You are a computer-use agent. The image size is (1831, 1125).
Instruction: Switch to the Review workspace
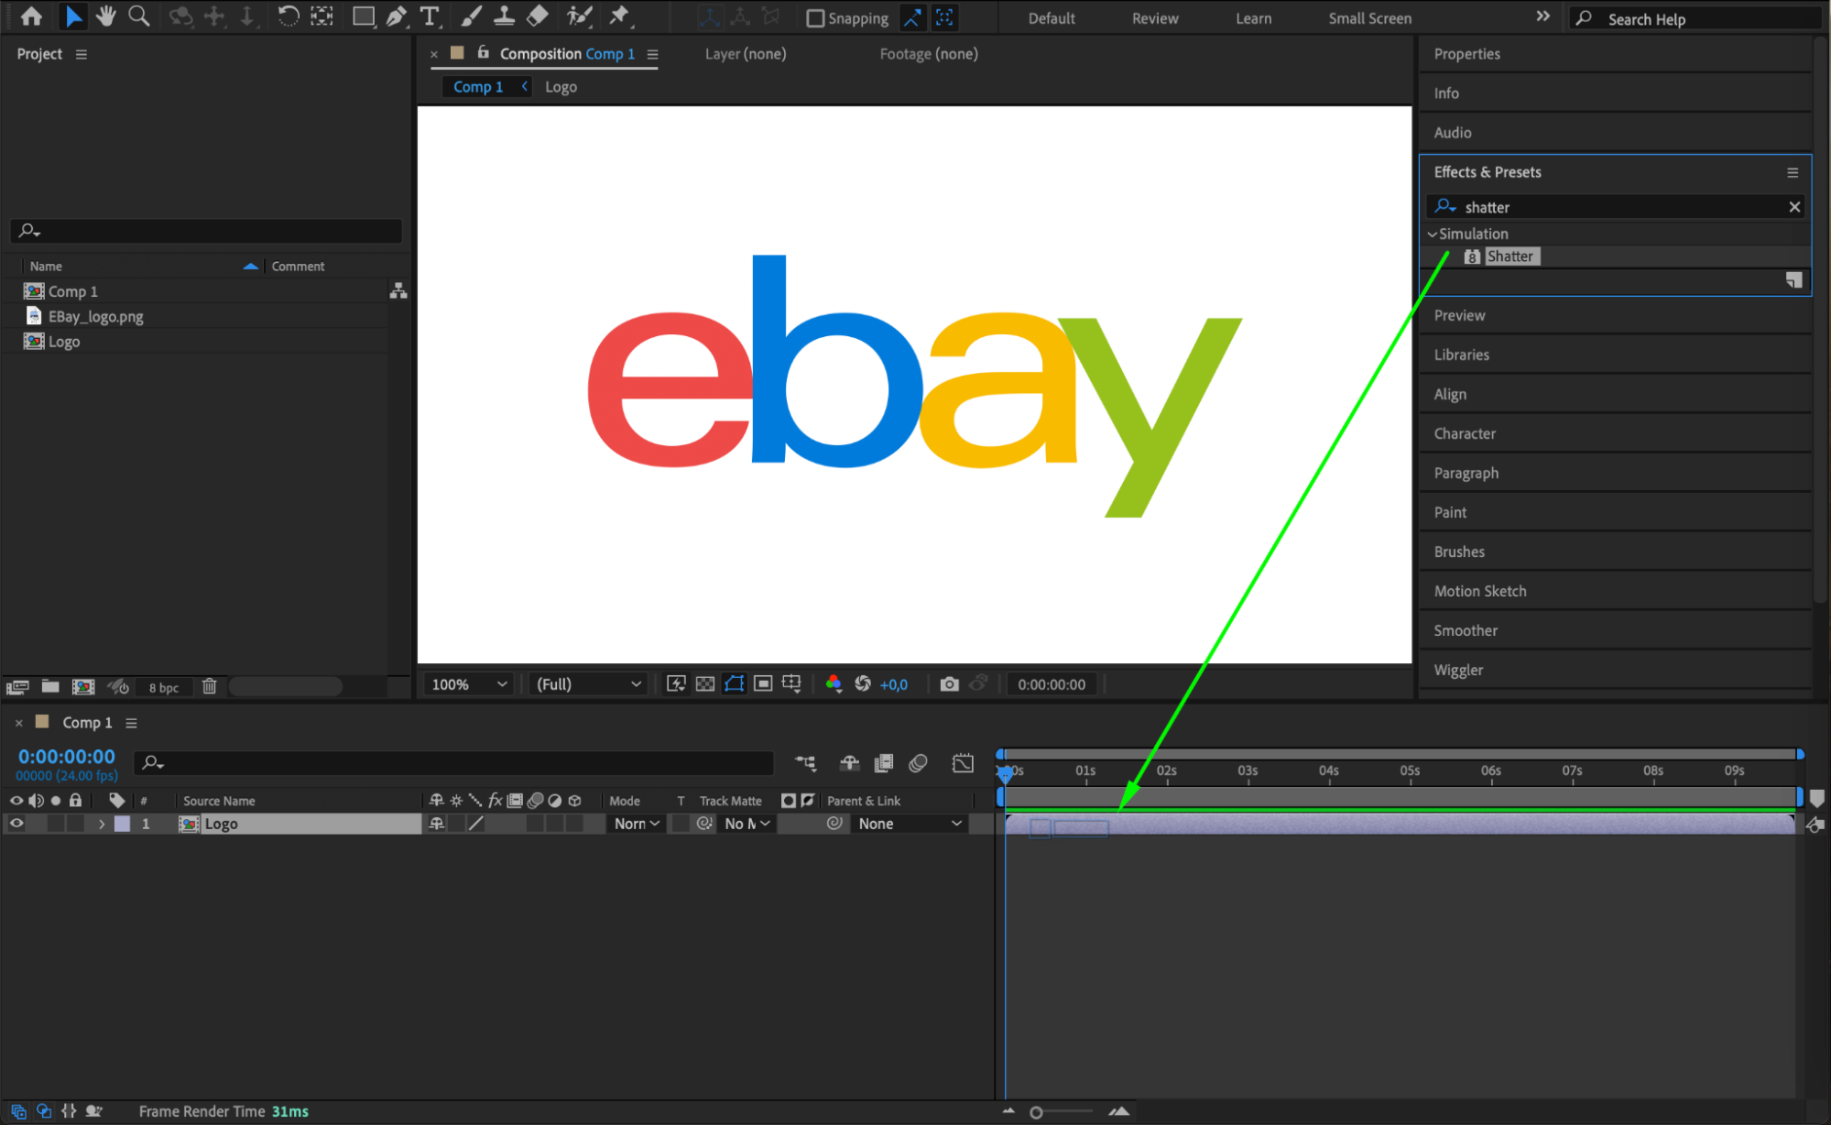[x=1154, y=18]
